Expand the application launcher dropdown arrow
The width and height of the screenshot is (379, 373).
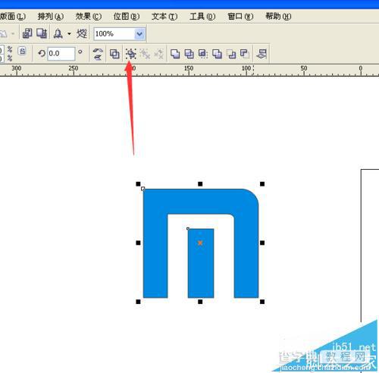[x=69, y=33]
